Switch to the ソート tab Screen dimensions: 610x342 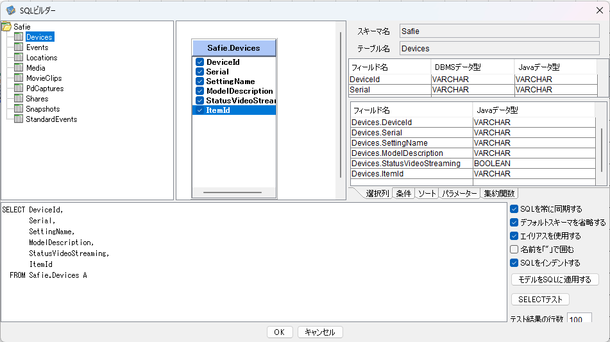pos(427,193)
